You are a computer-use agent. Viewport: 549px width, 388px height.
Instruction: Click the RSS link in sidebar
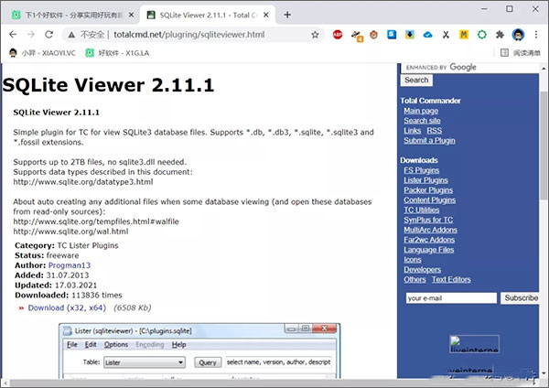click(434, 131)
